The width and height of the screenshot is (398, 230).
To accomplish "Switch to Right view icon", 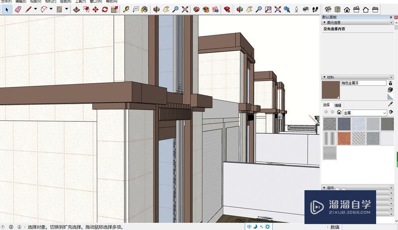I will tap(356, 10).
